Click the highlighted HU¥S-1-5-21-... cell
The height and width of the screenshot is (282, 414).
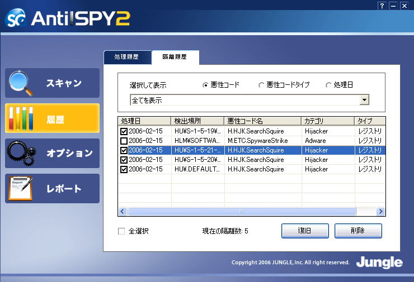coord(197,150)
